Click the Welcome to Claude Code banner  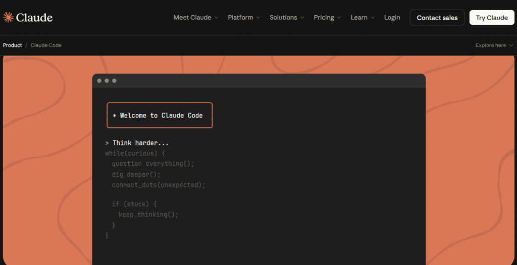(x=160, y=115)
